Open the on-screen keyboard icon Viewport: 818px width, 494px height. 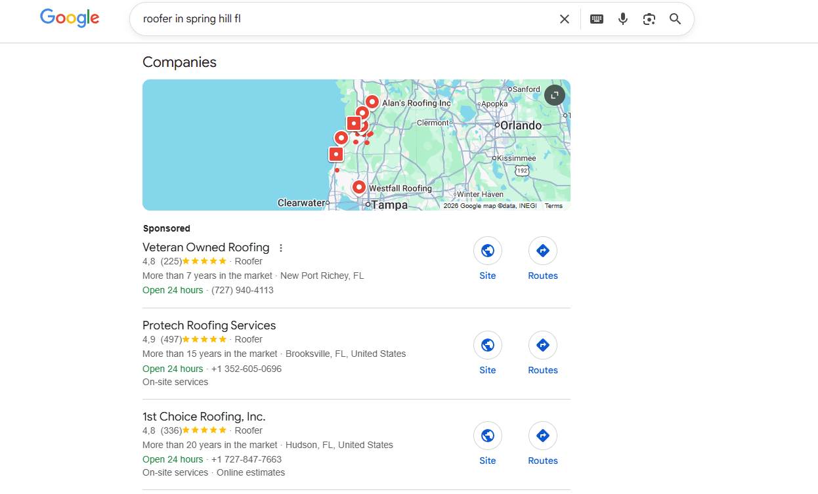(x=596, y=18)
